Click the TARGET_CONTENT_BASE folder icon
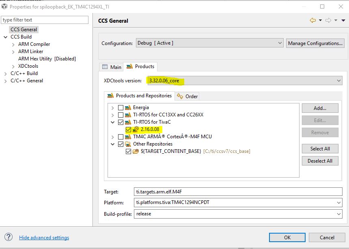Viewport: 349px width, 249px height. click(x=136, y=151)
